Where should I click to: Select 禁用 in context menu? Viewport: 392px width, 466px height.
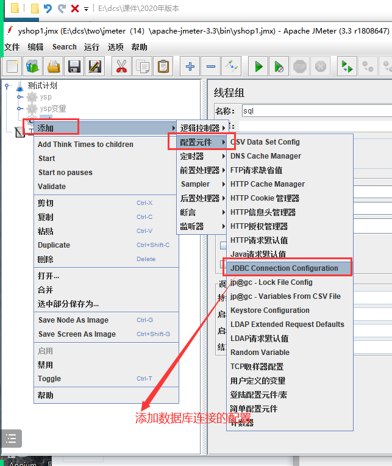click(106, 365)
